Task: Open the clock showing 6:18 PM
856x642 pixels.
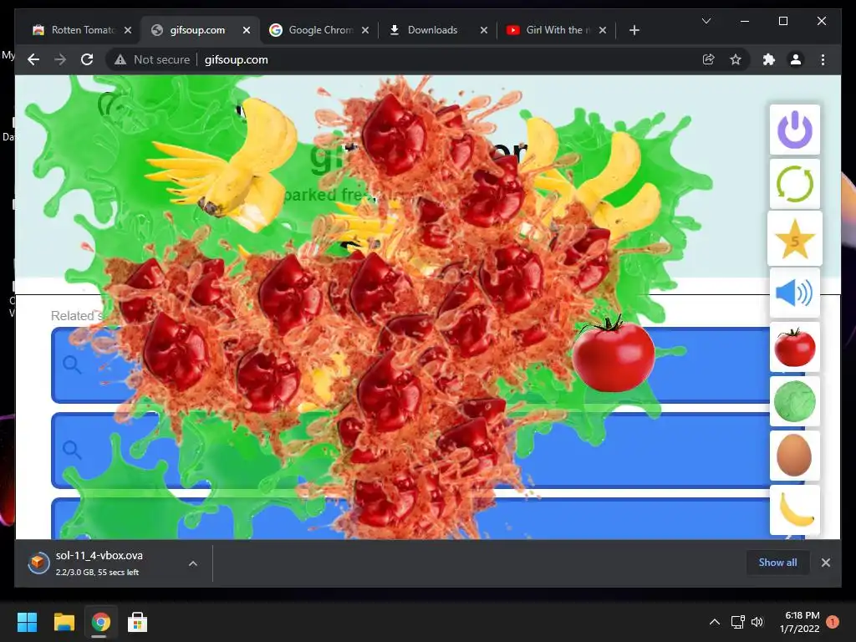Action: point(800,622)
